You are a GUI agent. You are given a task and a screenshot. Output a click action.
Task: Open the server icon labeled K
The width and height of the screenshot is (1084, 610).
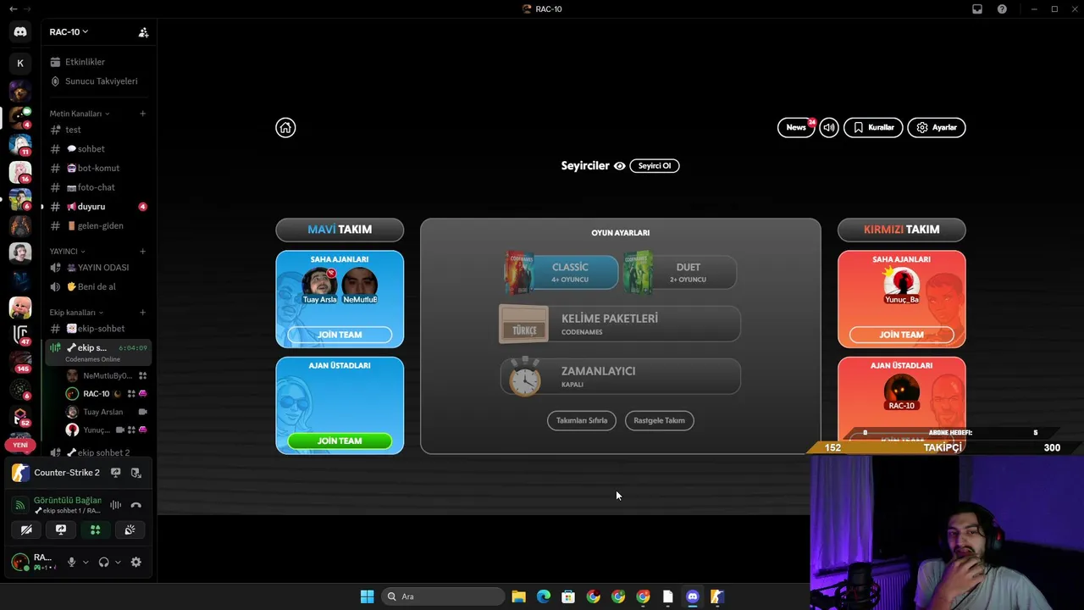click(20, 63)
